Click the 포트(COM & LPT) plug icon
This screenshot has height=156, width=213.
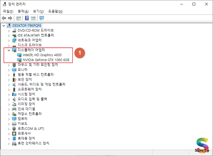pyautogui.click(x=14, y=129)
